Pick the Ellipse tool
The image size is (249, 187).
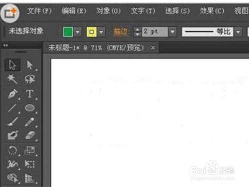[x=30, y=108]
